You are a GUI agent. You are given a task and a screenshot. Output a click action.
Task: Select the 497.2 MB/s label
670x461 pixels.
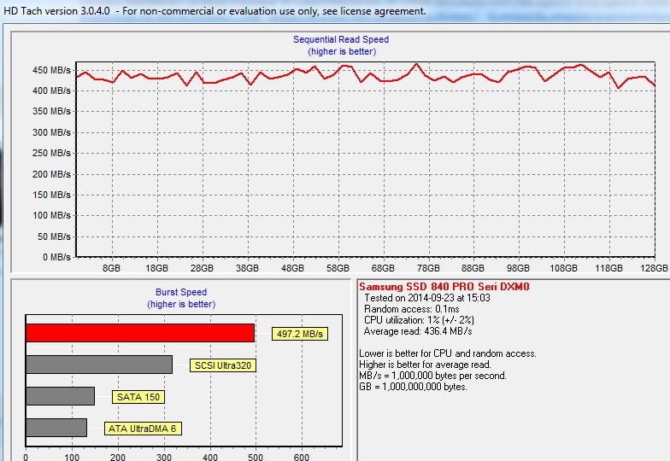tap(300, 334)
